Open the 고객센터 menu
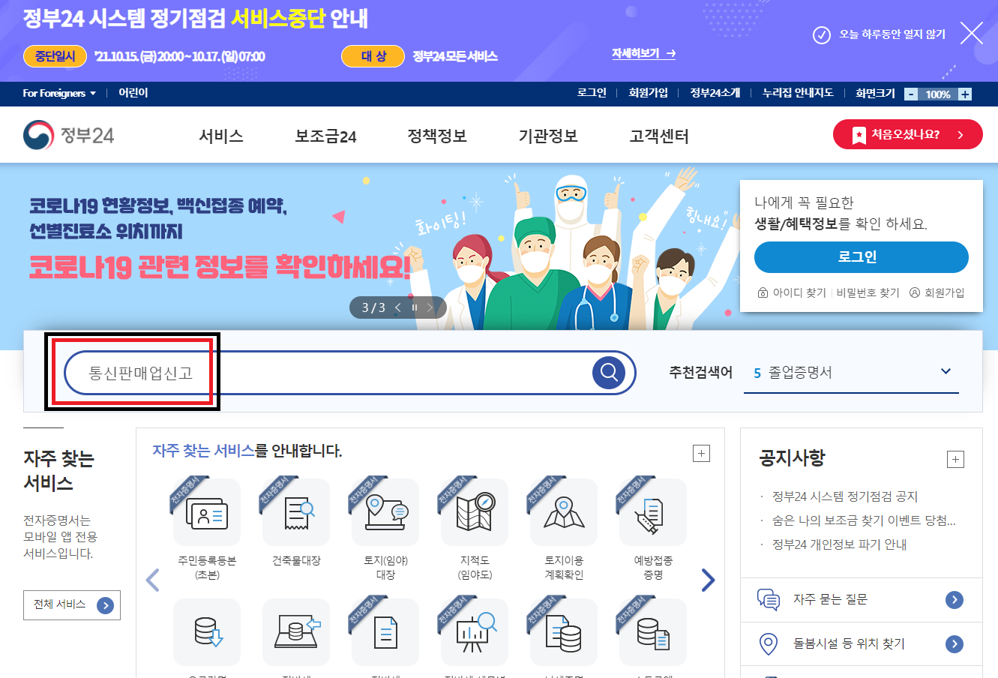 tap(659, 136)
